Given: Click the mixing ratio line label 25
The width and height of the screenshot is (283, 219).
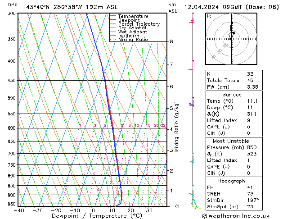Looking at the screenshot, I should [x=163, y=125].
